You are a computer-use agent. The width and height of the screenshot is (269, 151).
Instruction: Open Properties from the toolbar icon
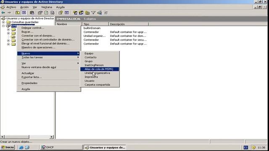[x=40, y=13]
